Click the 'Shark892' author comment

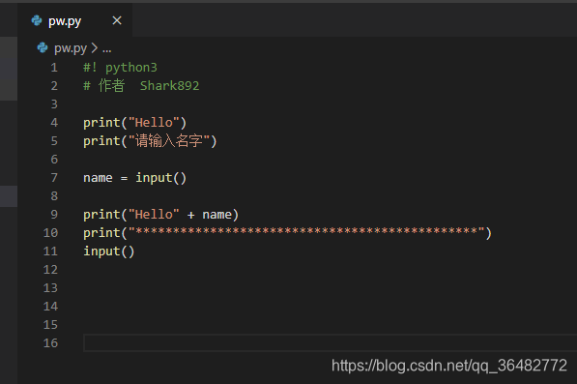[x=170, y=86]
